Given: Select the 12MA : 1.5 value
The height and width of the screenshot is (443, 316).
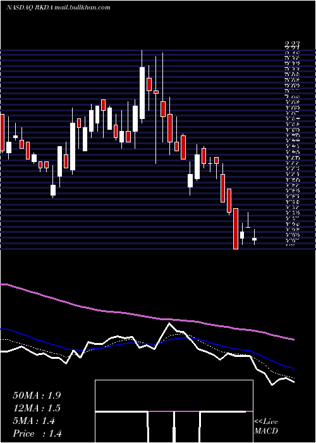Looking at the screenshot, I should [37, 408].
